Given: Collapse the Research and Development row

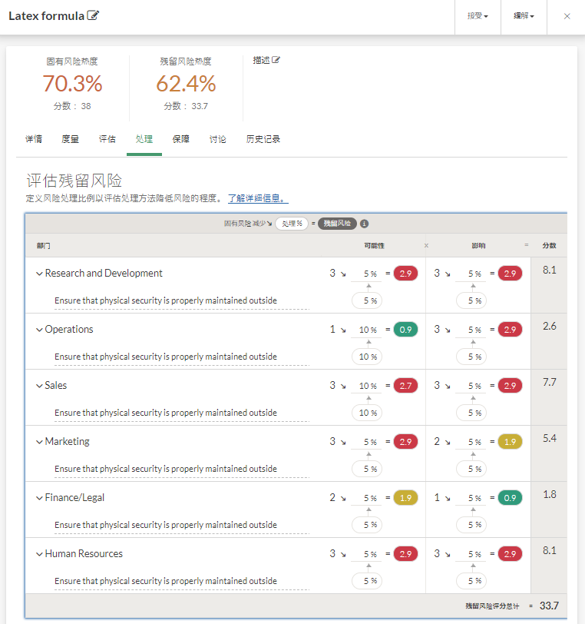Looking at the screenshot, I should pyautogui.click(x=39, y=274).
